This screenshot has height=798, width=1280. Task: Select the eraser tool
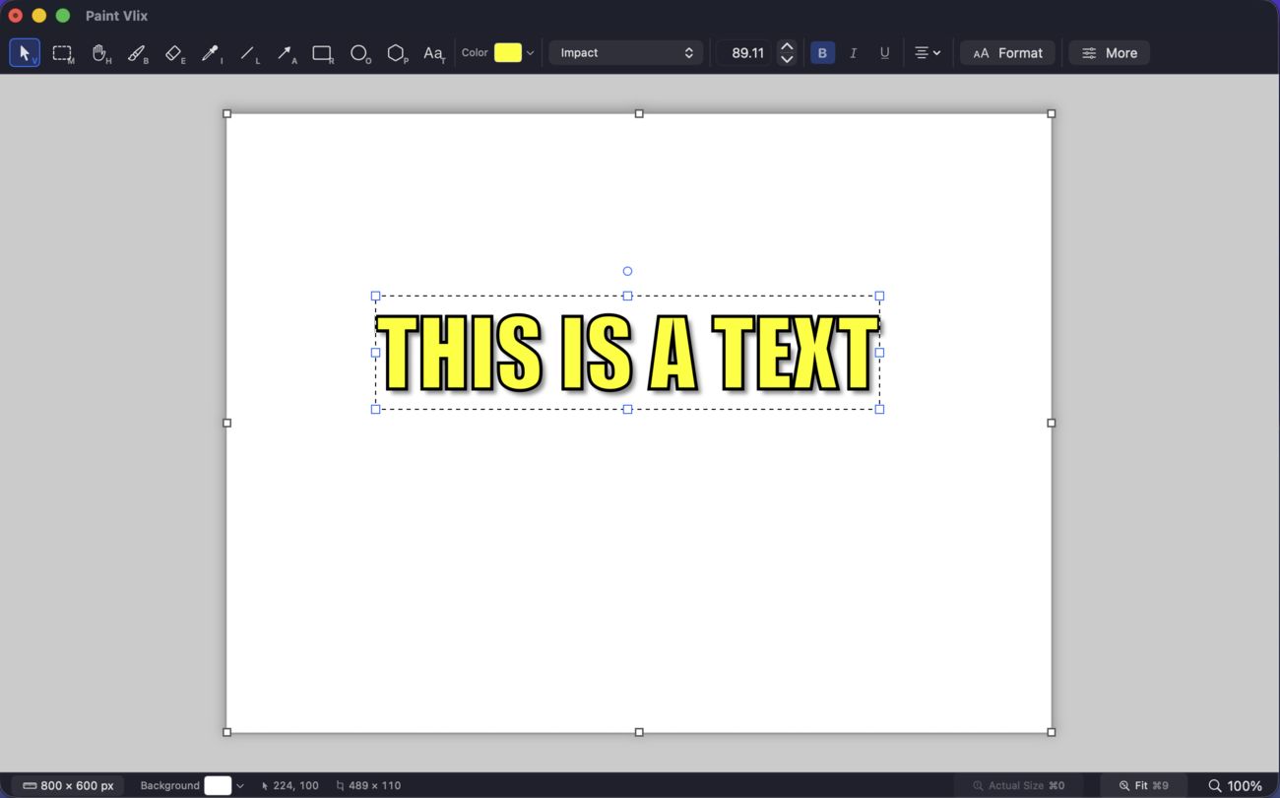[175, 53]
